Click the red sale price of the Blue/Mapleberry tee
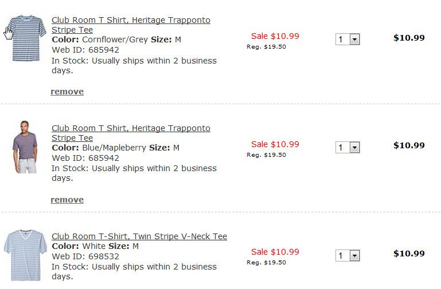 pyautogui.click(x=275, y=144)
